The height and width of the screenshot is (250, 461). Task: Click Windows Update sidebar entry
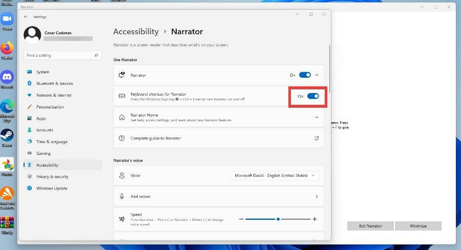[62, 188]
